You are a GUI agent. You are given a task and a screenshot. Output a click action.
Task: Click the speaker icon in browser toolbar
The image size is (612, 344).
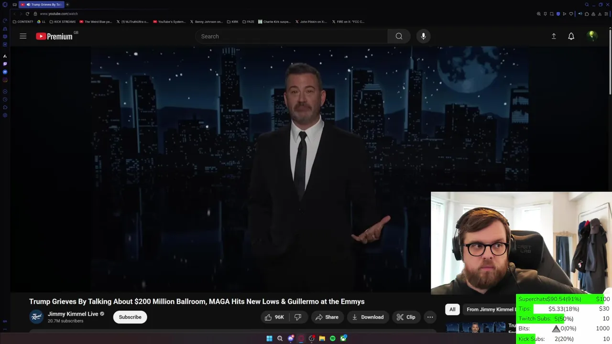580,14
